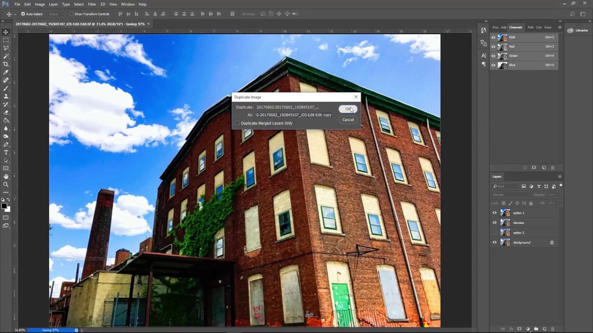This screenshot has width=593, height=333.
Task: Select the Lasso tool
Action: pyautogui.click(x=6, y=48)
